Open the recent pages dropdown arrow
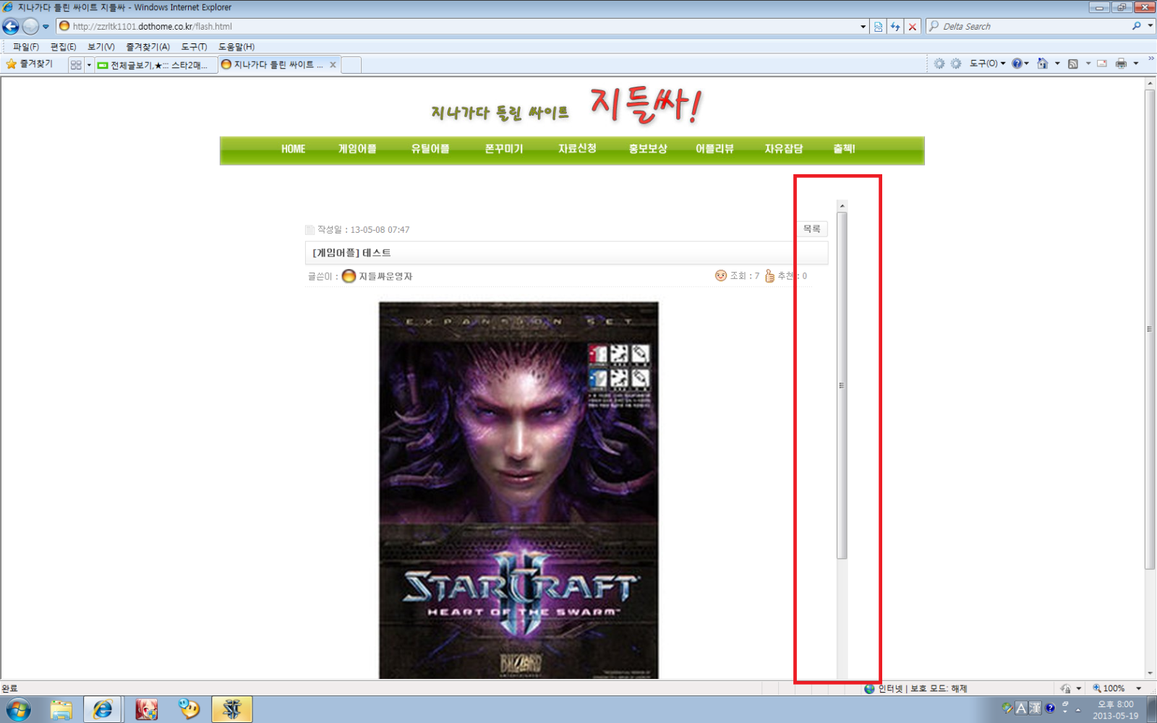 (46, 27)
